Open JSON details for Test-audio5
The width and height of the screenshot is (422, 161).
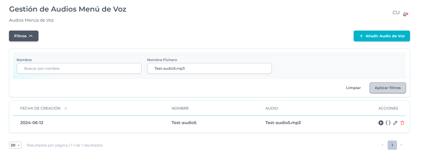point(388,123)
